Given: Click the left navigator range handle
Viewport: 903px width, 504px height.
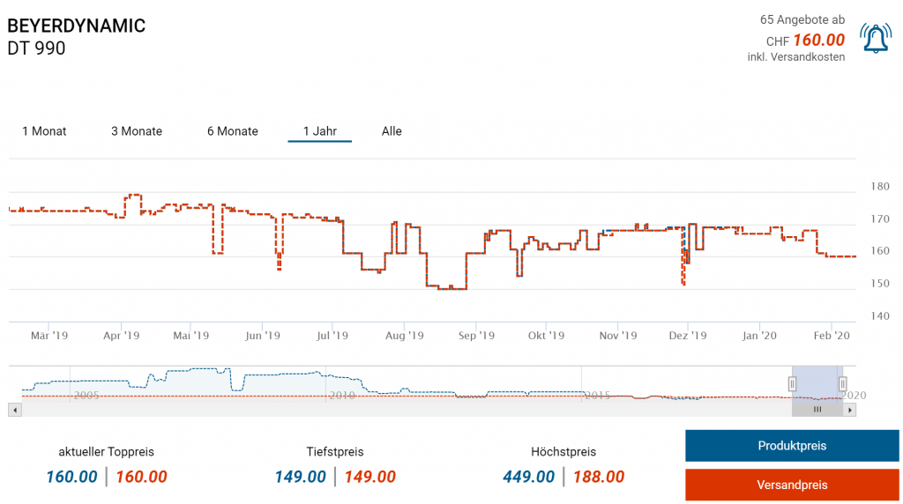Looking at the screenshot, I should pos(792,383).
